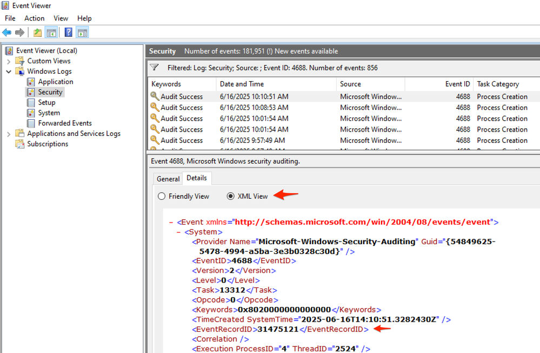Expand Applications and Services Logs node

tap(9, 134)
